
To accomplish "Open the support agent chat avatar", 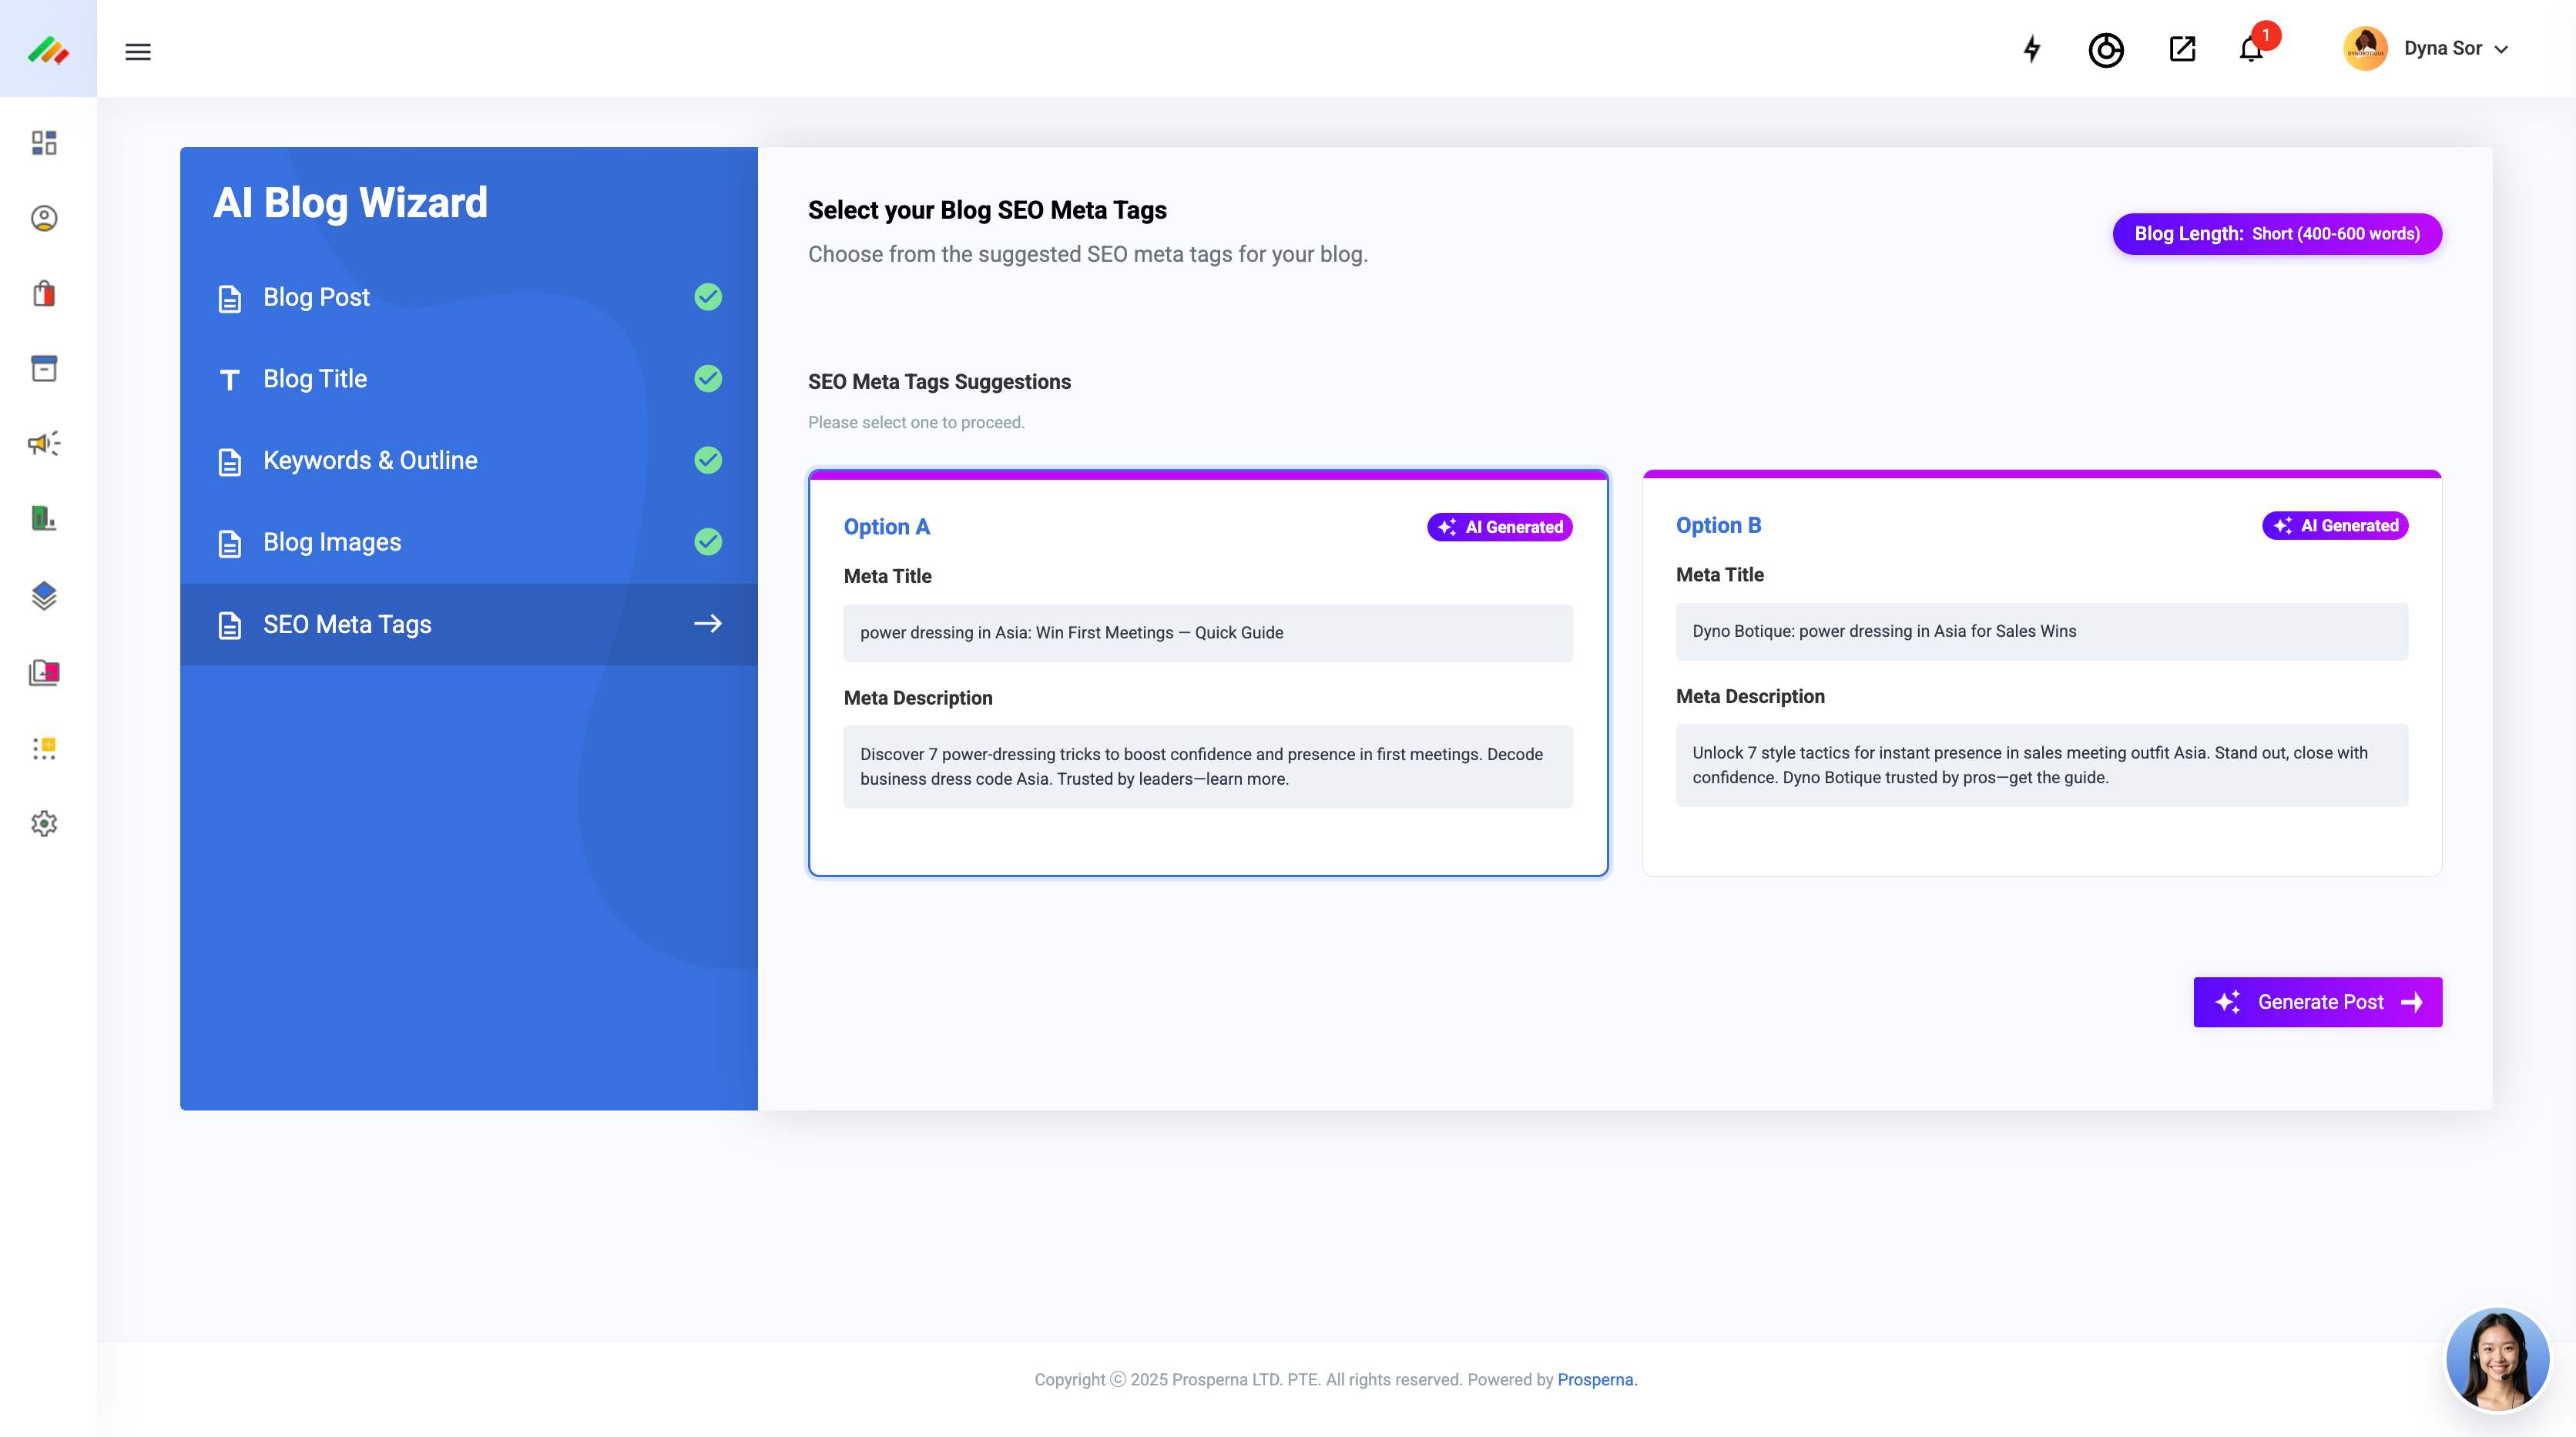I will [2497, 1359].
